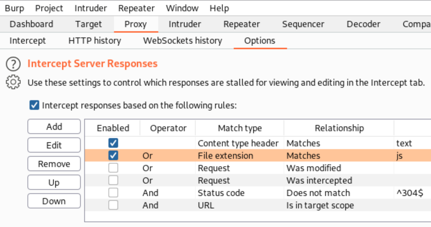Viewport: 431px width, 227px height.
Task: Switch to the Target tab
Action: click(89, 24)
